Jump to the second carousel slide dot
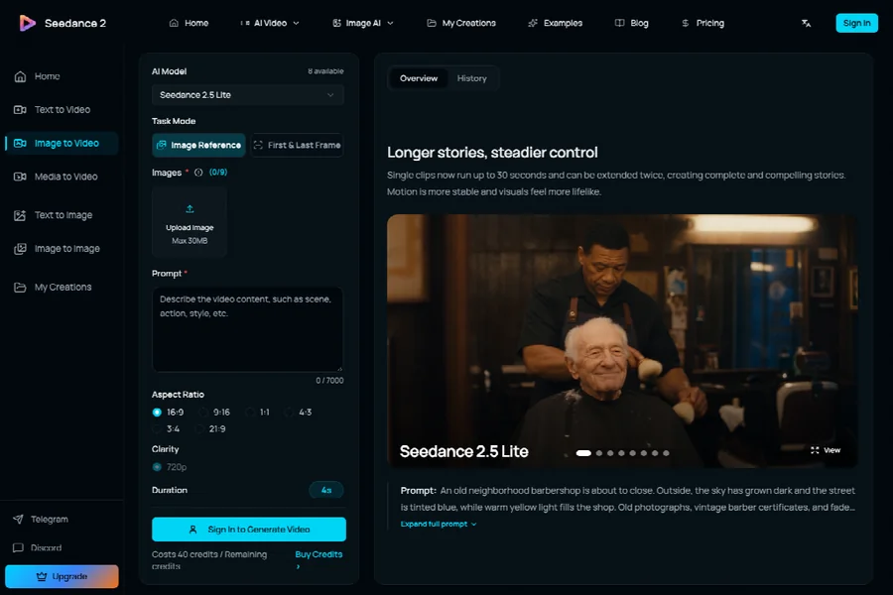The height and width of the screenshot is (595, 893). tap(599, 453)
